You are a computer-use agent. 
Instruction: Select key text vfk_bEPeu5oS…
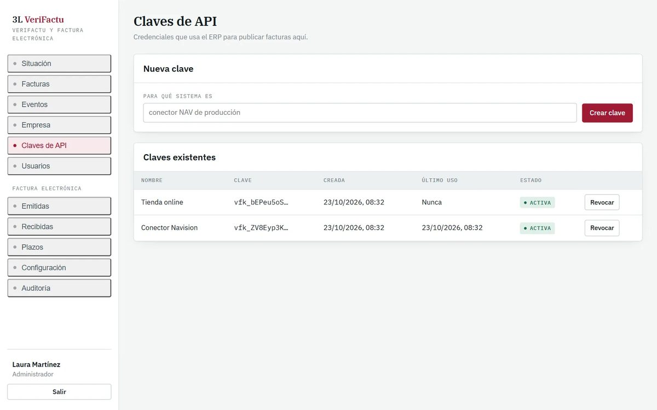pyautogui.click(x=261, y=202)
